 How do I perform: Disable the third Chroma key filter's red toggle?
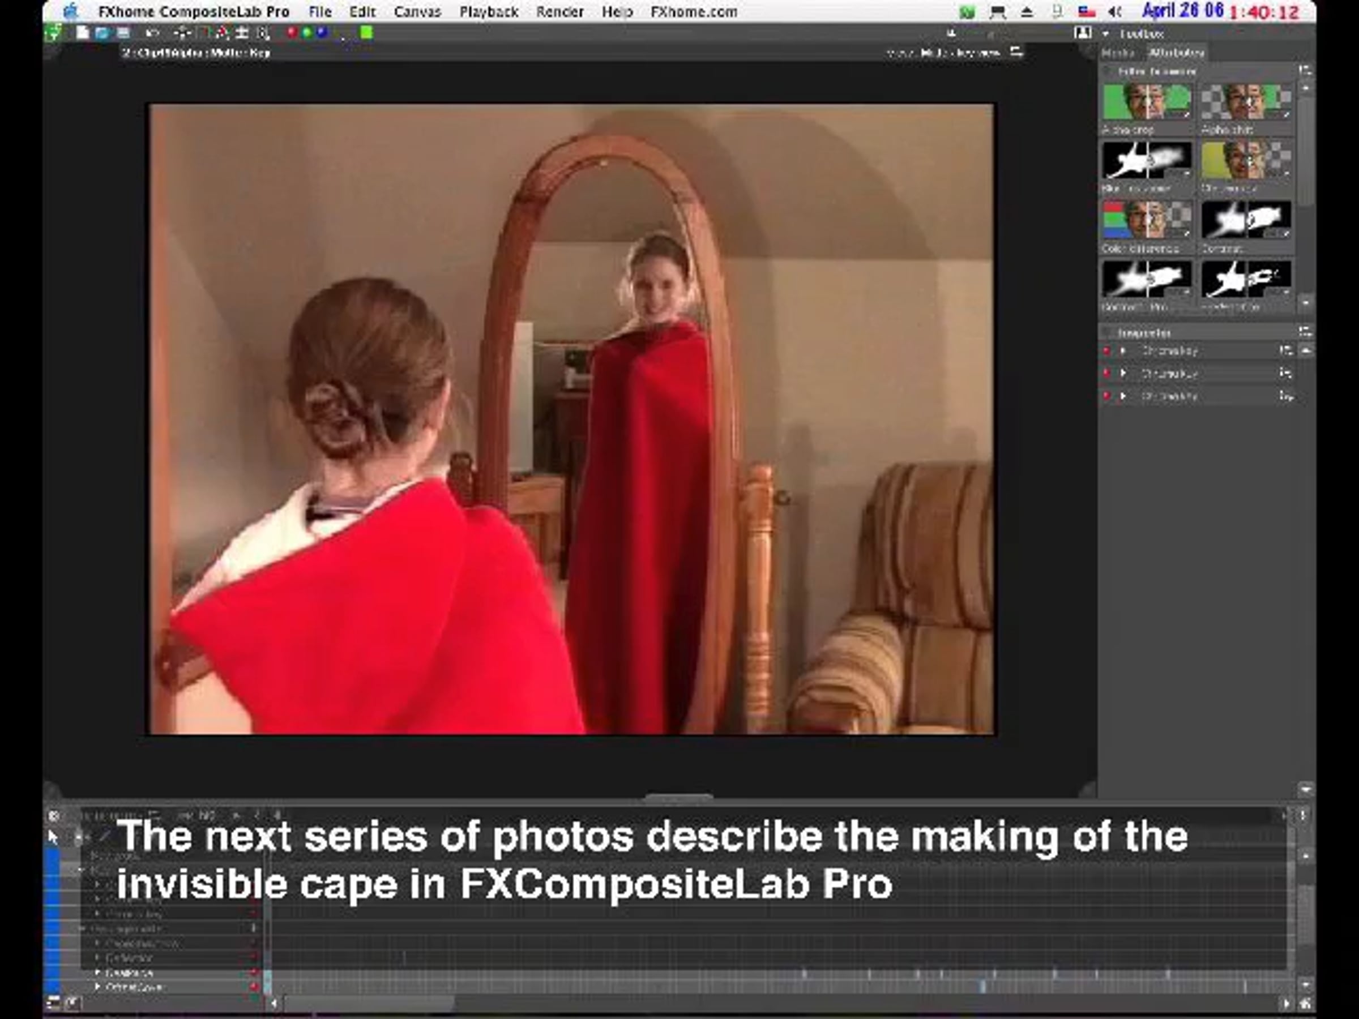pyautogui.click(x=1107, y=396)
